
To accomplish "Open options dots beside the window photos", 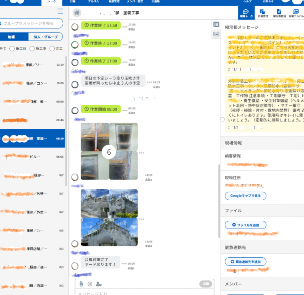I will click(141, 153).
